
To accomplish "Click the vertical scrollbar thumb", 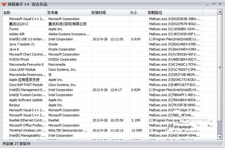I will (x=219, y=67).
